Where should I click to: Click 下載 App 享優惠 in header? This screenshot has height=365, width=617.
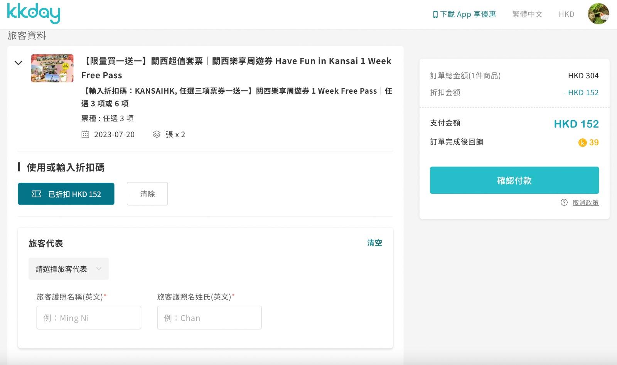pyautogui.click(x=467, y=14)
